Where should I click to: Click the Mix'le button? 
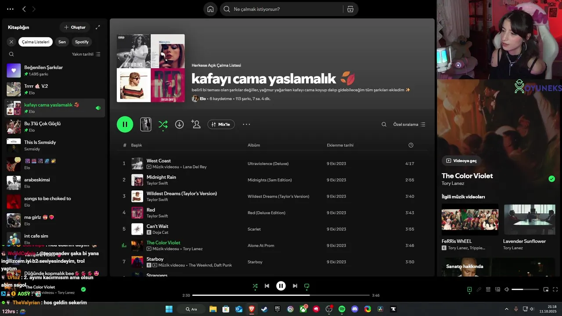(x=221, y=124)
